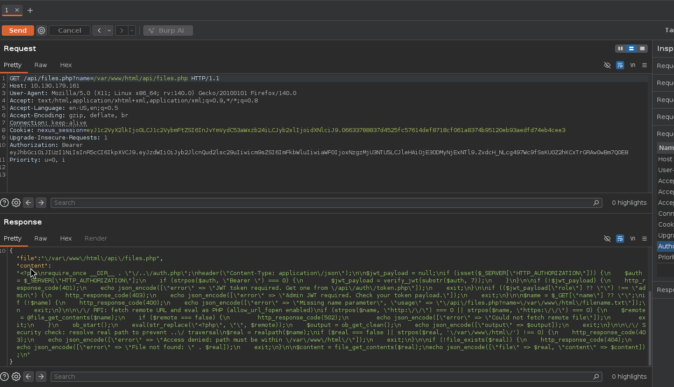The height and width of the screenshot is (387, 674).
Task: Open the back history dropdown arrow
Action: click(109, 31)
